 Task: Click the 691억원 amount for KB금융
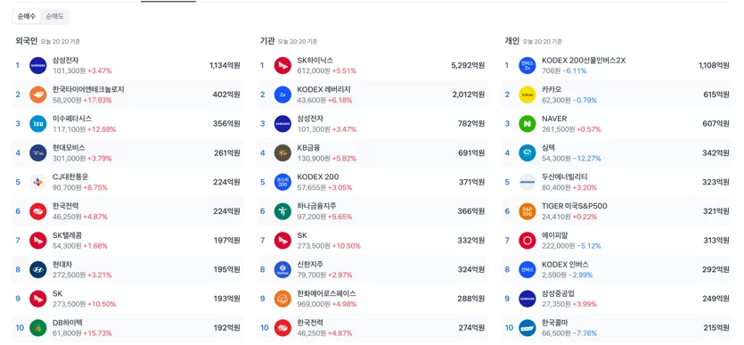[x=471, y=152]
